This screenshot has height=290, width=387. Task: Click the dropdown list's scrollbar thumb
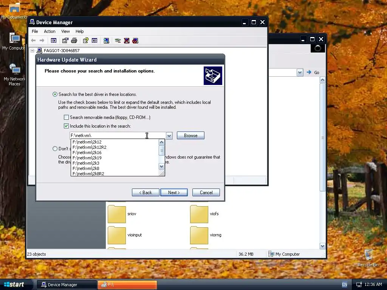pos(161,150)
